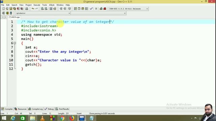Switch to the Compile Log bottom tab
Image resolution: width=216 pixels, height=121 pixels.
tap(35, 109)
